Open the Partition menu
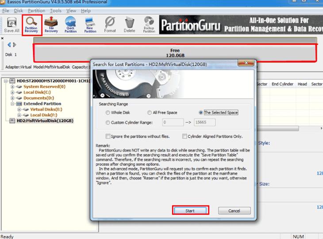The height and width of the screenshot is (239, 323). pyautogui.click(x=36, y=11)
